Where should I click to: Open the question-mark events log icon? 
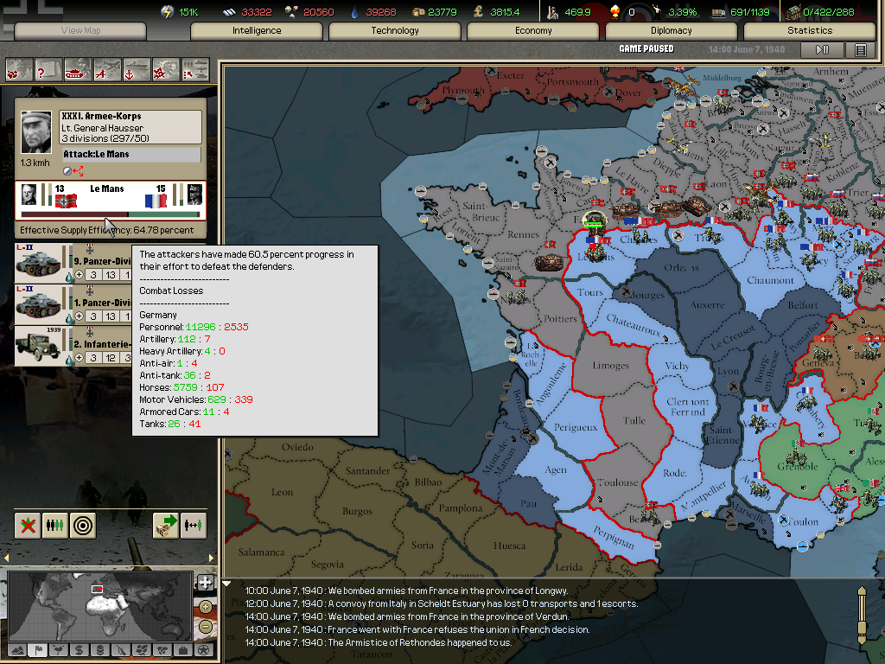pyautogui.click(x=48, y=71)
